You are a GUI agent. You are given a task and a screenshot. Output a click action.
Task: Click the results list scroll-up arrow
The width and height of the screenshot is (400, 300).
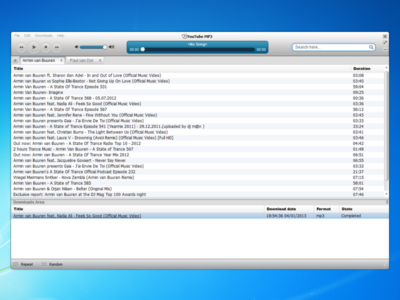click(386, 68)
